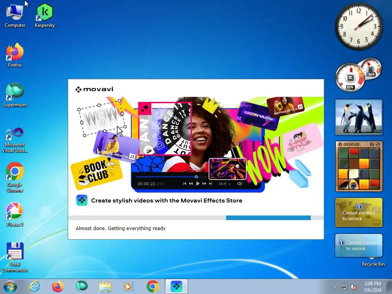This screenshot has height=294, width=392.
Task: Show hidden system tray icons
Action: [335, 287]
